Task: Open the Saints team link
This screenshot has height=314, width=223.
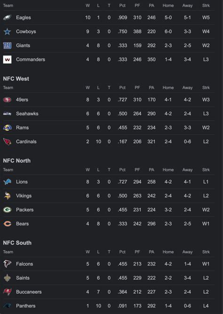Action: tap(23, 278)
